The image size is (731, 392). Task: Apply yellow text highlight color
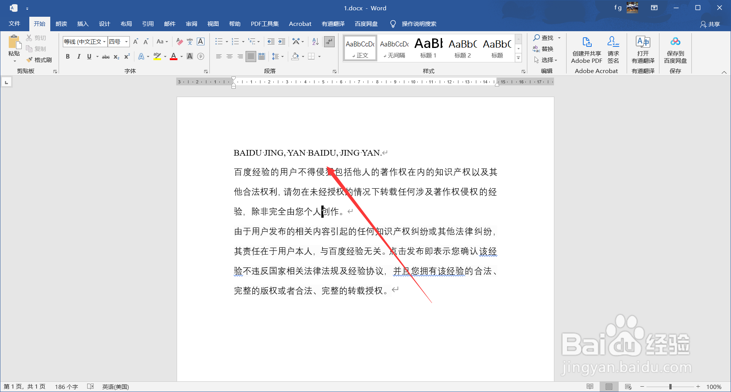[x=157, y=56]
